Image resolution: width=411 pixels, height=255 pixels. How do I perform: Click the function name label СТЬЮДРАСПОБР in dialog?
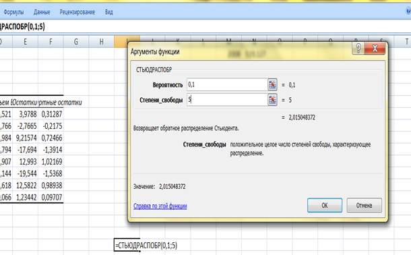(x=154, y=69)
